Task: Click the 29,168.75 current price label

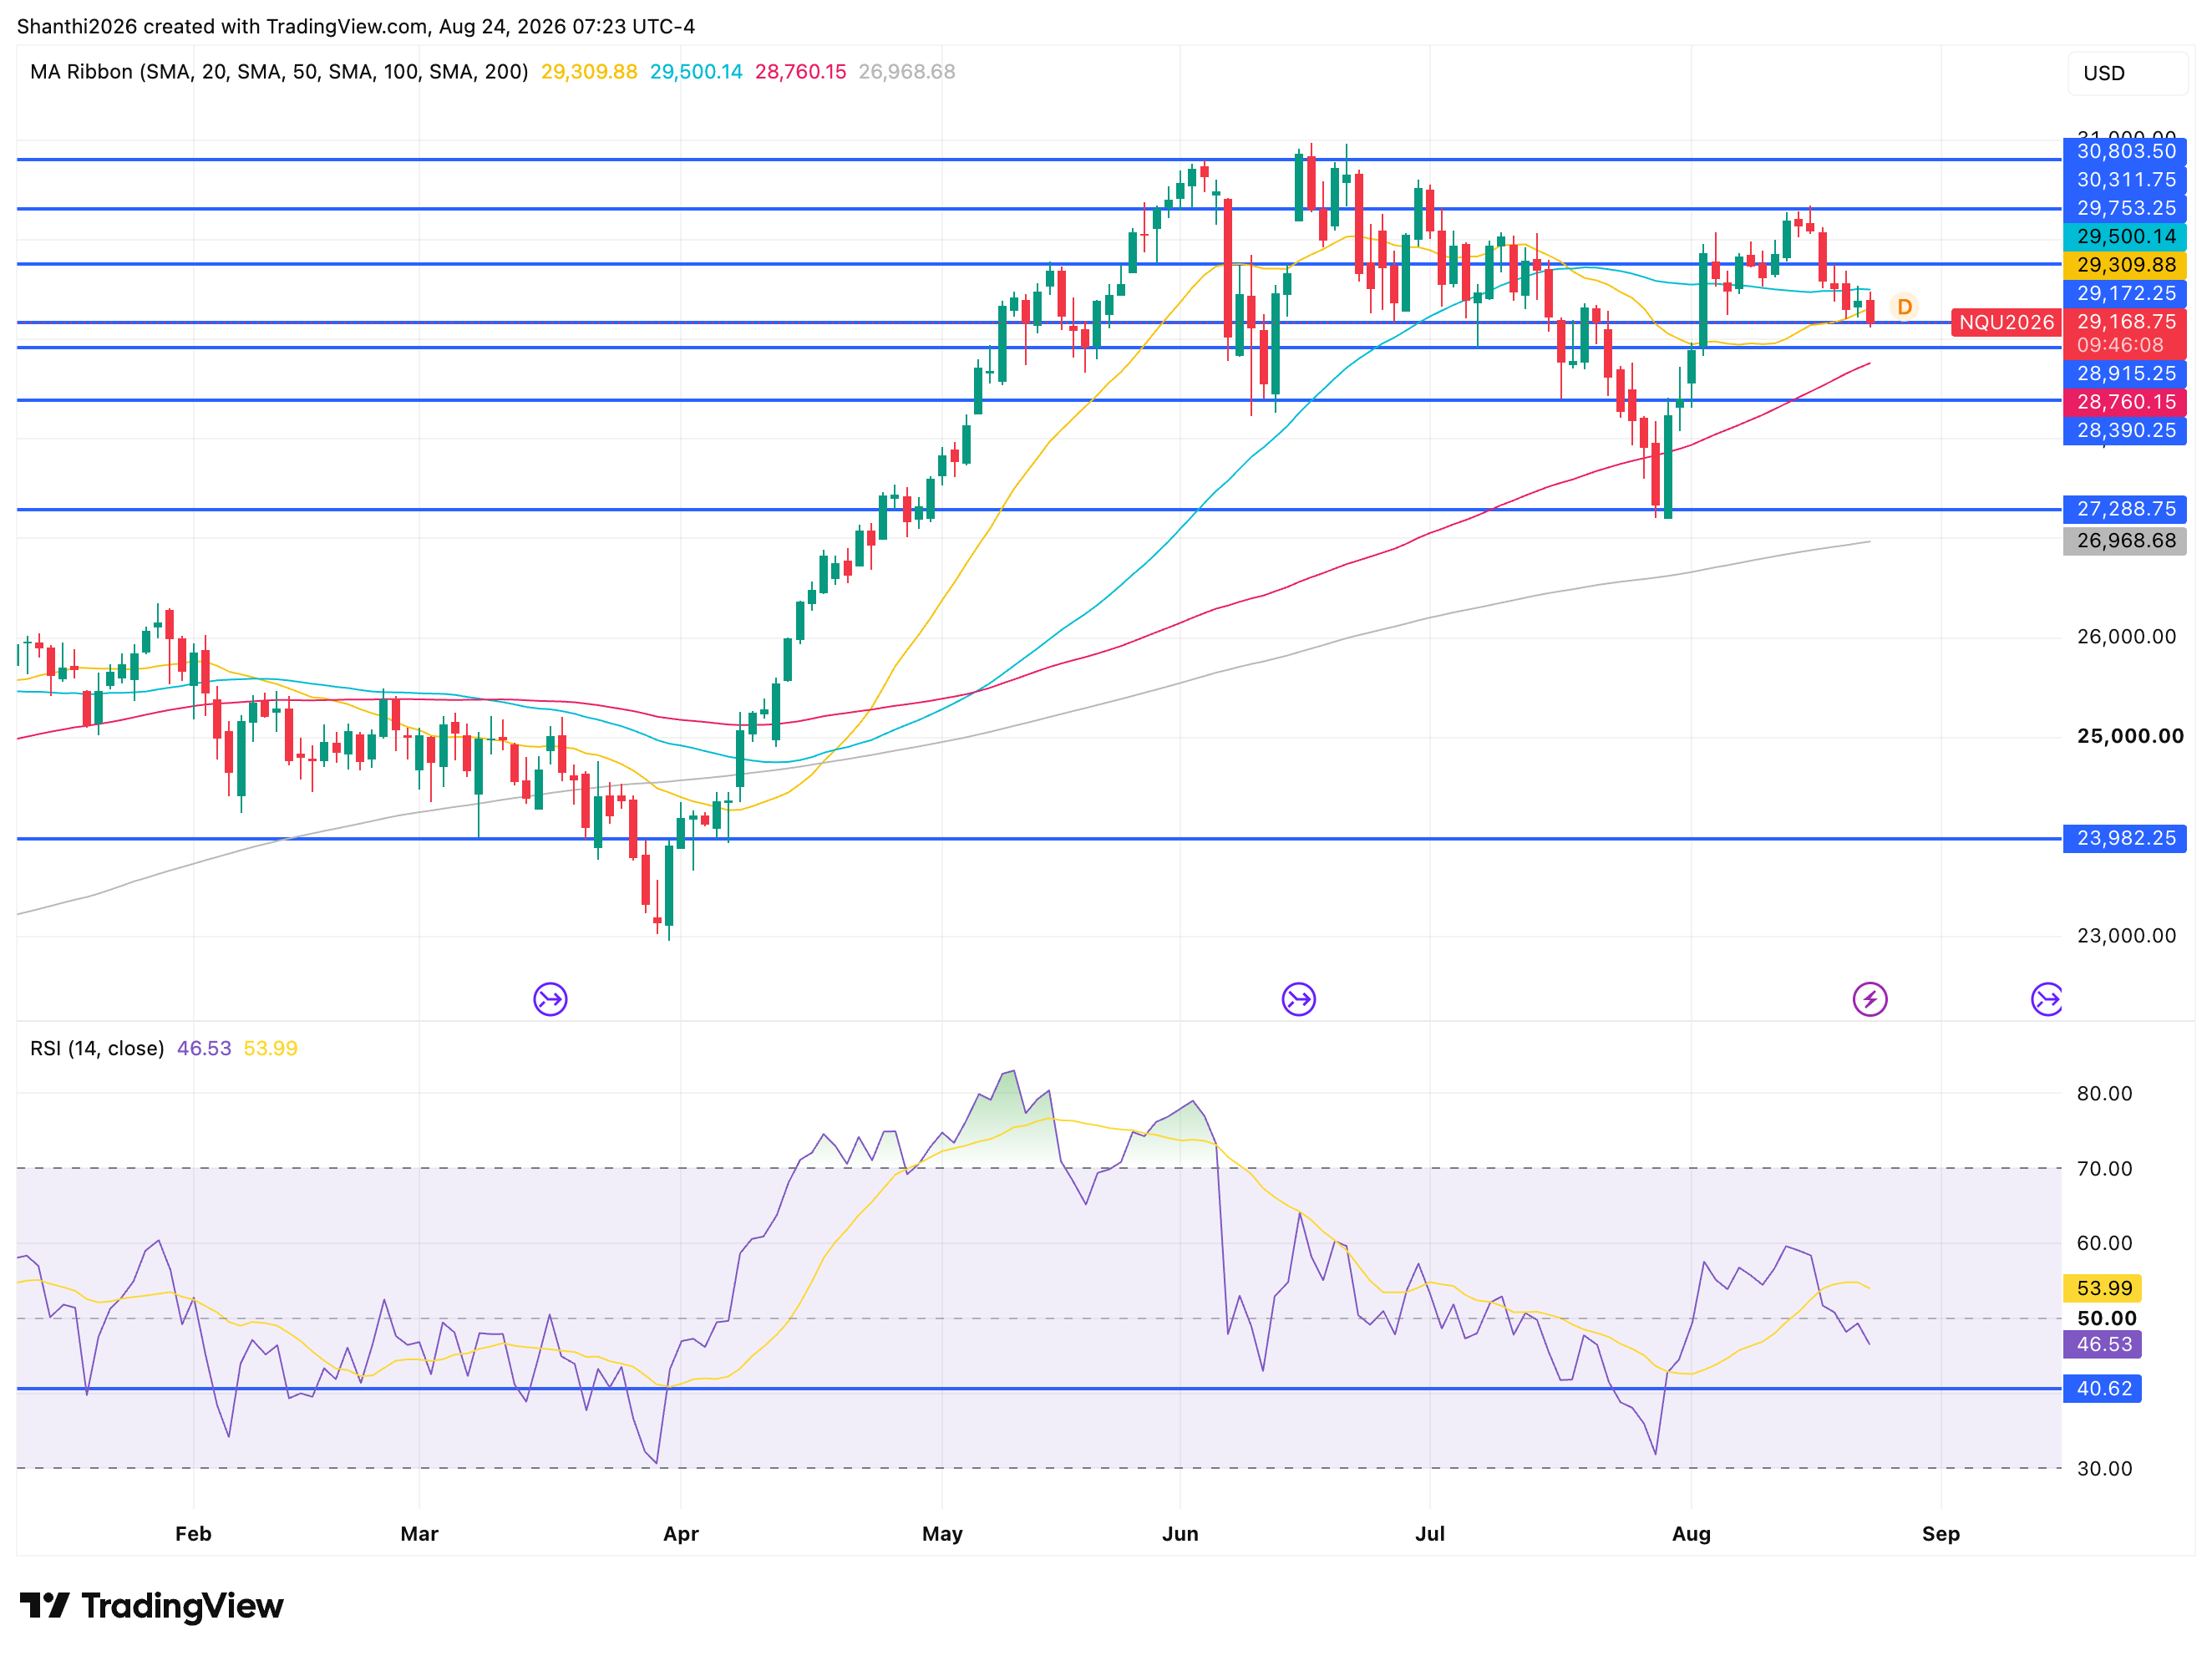Action: point(2126,322)
